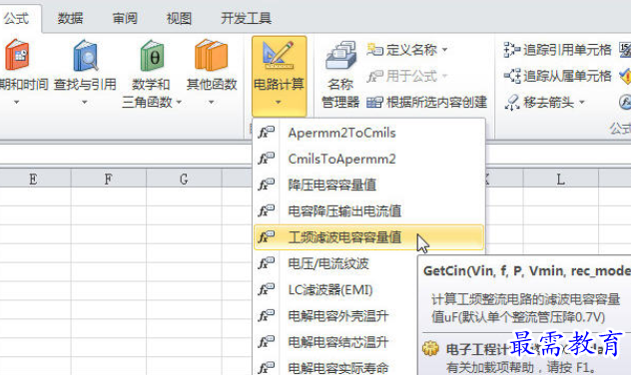Viewport: 631px width, 375px height.
Task: Collapse the 电路计算 dropdown arrow
Action: pos(279,103)
